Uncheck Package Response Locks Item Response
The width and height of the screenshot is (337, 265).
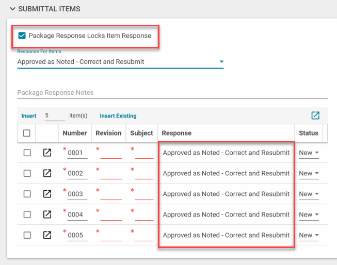pyautogui.click(x=22, y=36)
